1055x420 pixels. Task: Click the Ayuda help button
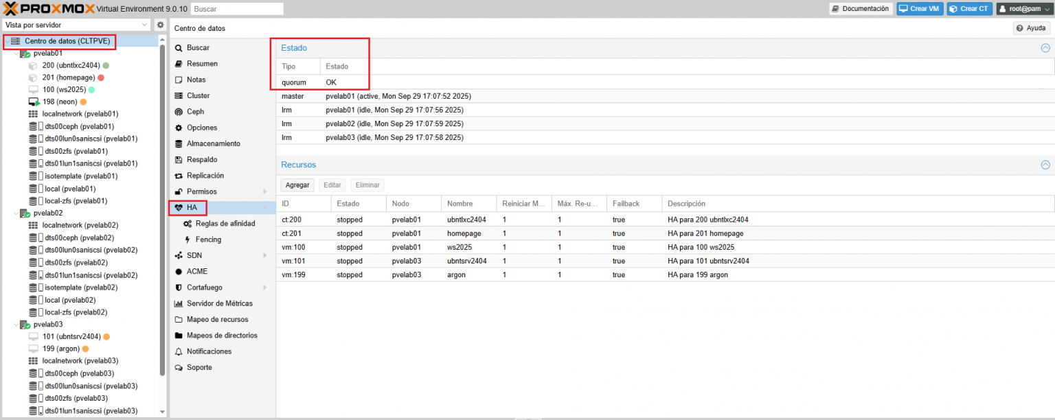tap(1031, 28)
